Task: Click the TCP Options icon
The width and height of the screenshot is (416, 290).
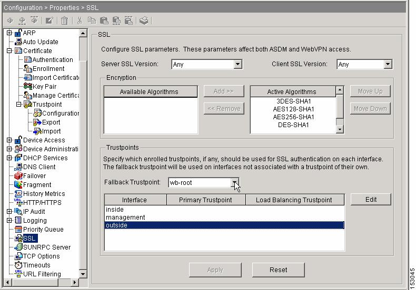Action: pyautogui.click(x=18, y=256)
